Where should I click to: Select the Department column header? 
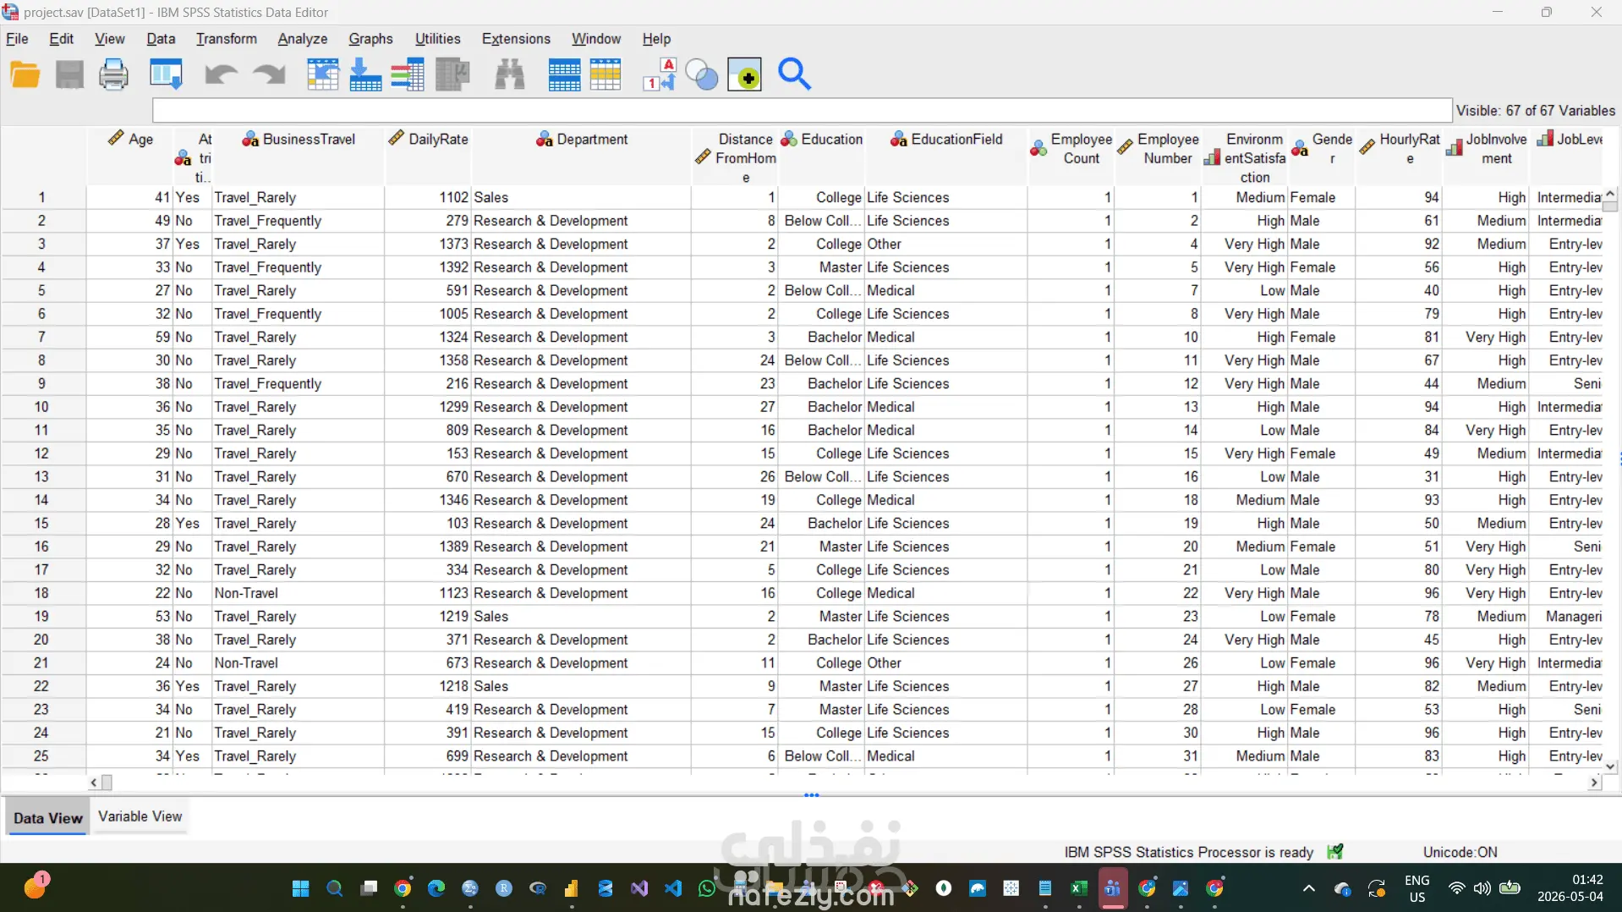click(582, 157)
